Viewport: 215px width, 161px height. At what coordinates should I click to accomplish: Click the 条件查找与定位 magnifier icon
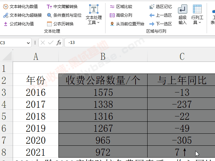point(49,15)
